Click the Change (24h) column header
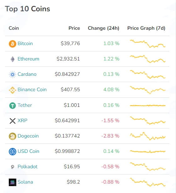The image size is (176, 193). [x=104, y=28]
